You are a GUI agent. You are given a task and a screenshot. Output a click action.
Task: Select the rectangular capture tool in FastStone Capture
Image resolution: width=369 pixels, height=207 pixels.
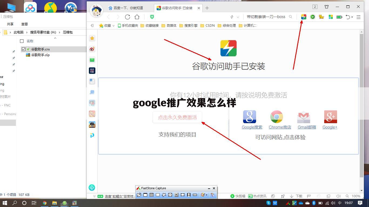157,195
